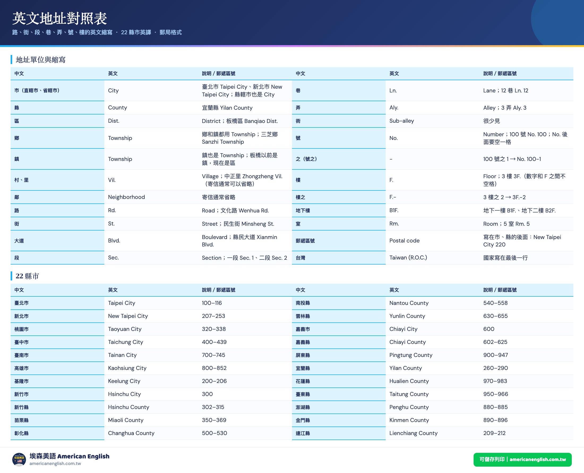Click the Postal code cell

point(433,241)
